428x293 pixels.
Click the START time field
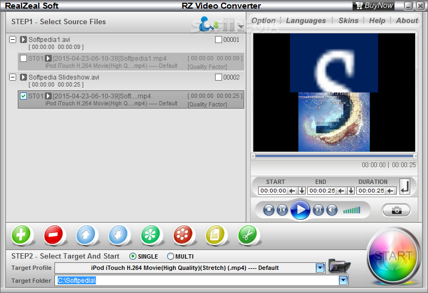click(273, 191)
